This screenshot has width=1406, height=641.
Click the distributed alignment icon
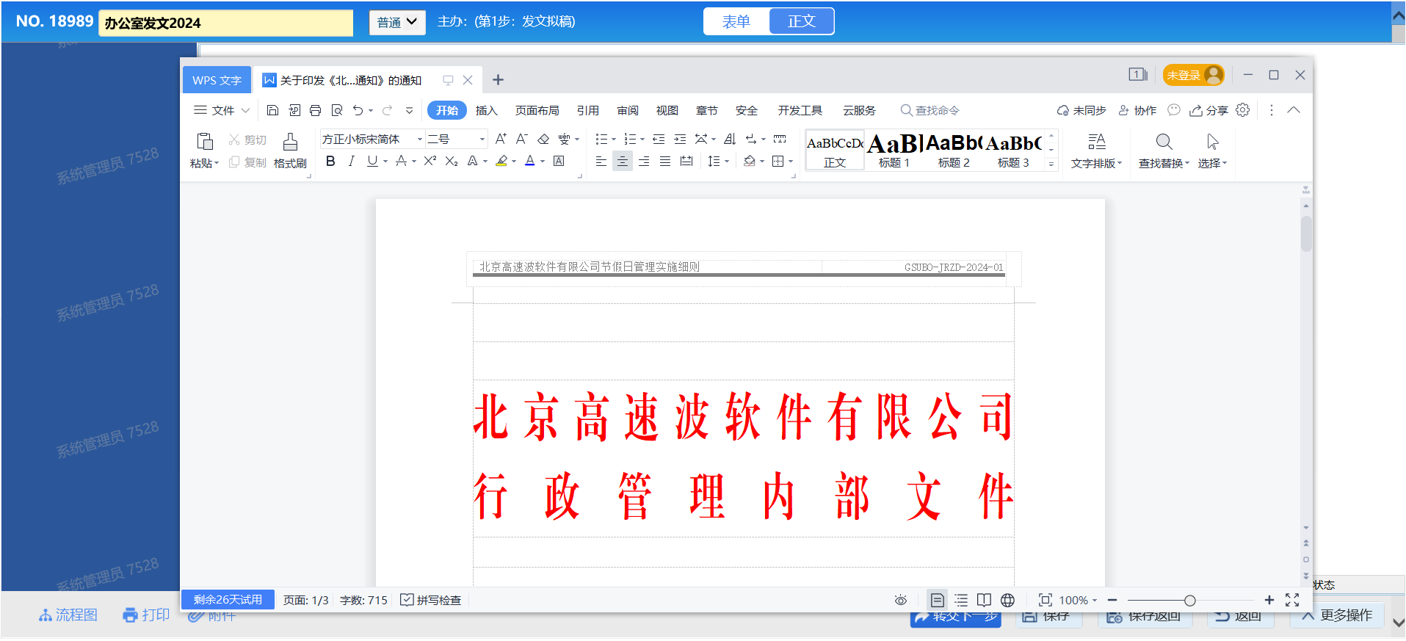tap(686, 161)
